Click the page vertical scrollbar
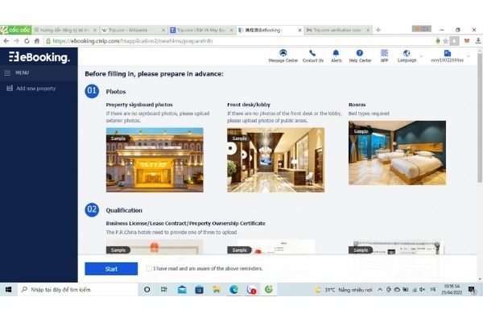483x322 pixels. [480, 118]
